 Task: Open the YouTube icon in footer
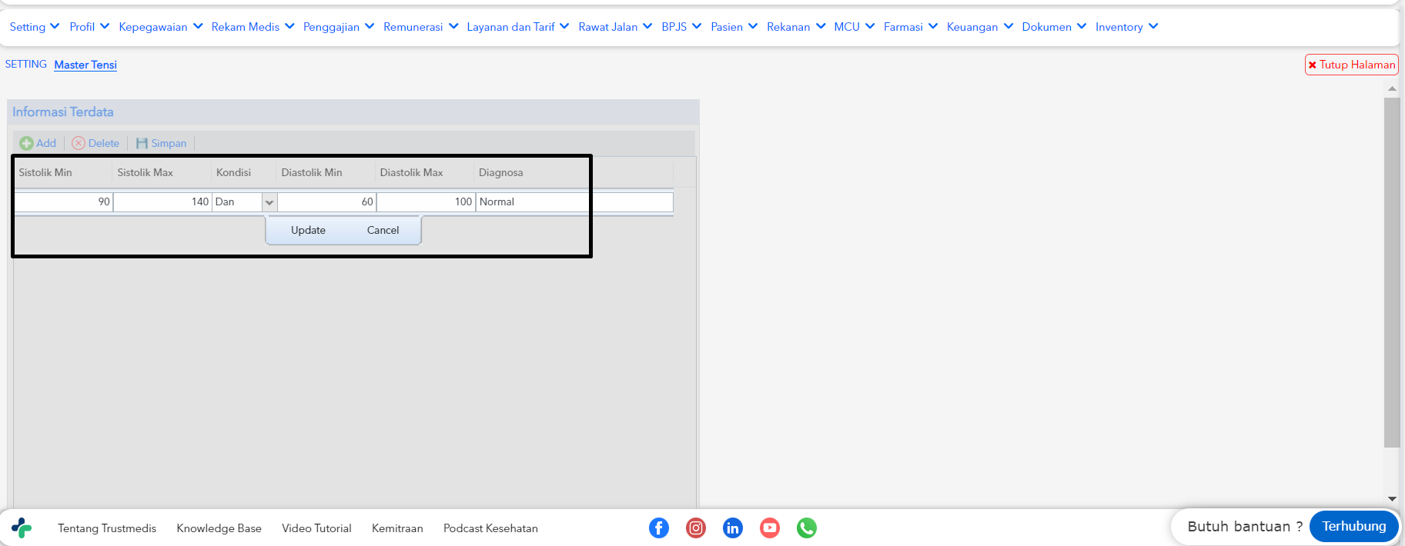770,528
